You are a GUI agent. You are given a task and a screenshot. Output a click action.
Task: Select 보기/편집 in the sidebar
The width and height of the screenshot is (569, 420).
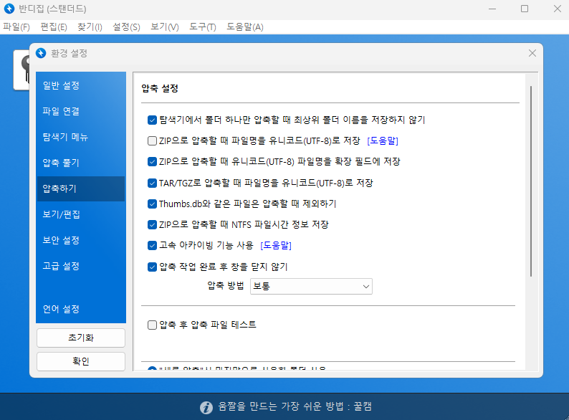point(81,214)
